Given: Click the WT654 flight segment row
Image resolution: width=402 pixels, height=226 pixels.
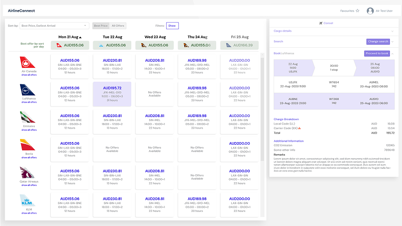Looking at the screenshot, I should [334, 84].
